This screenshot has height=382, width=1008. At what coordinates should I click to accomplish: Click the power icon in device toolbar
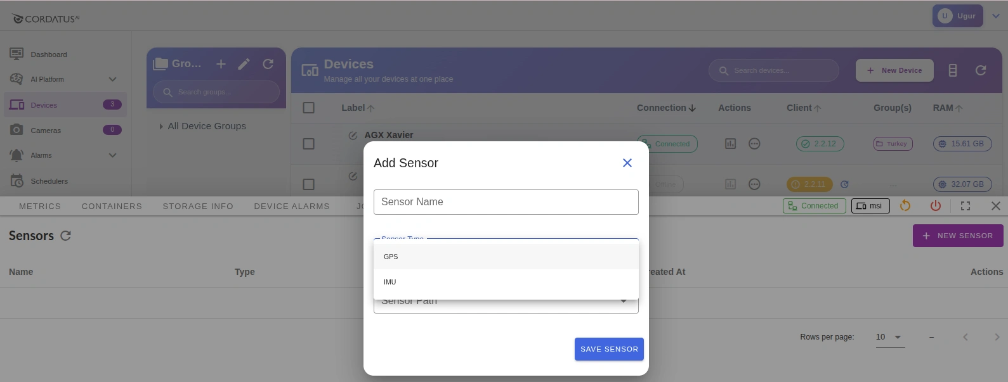click(x=935, y=206)
